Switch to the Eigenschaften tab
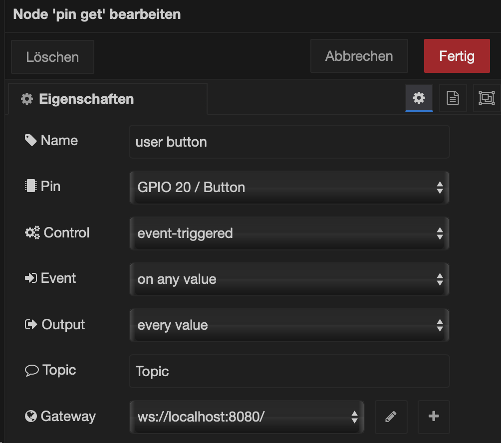 click(107, 99)
